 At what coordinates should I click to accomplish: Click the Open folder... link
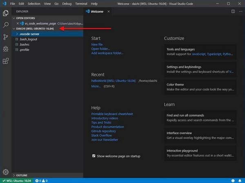pos(100,49)
